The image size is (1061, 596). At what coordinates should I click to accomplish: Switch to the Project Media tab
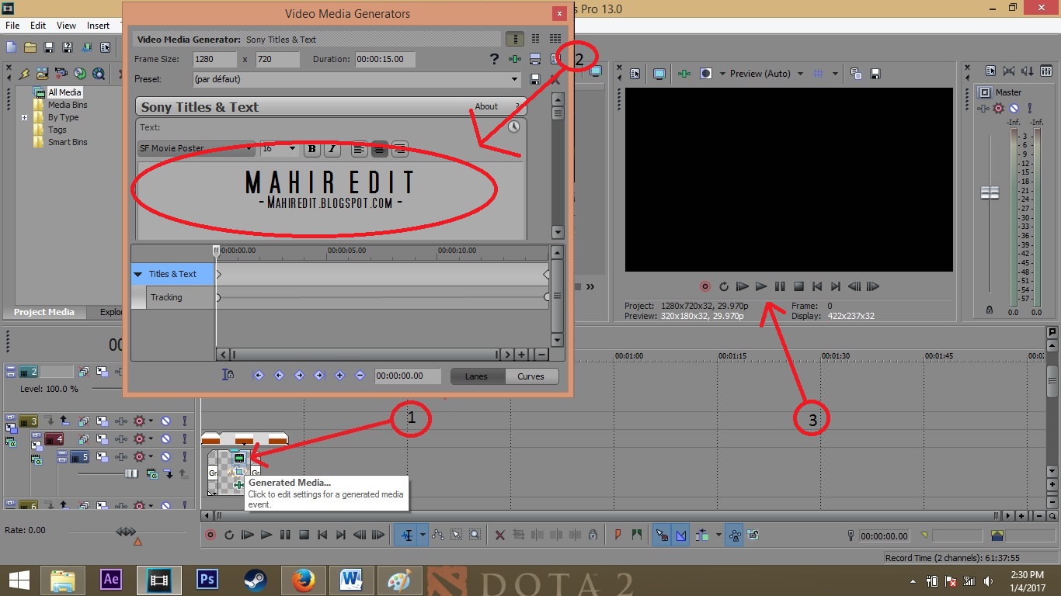pyautogui.click(x=44, y=312)
